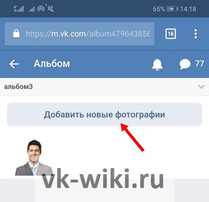Tap the Wi-Fi hotspot icon in status bar

[41, 8]
